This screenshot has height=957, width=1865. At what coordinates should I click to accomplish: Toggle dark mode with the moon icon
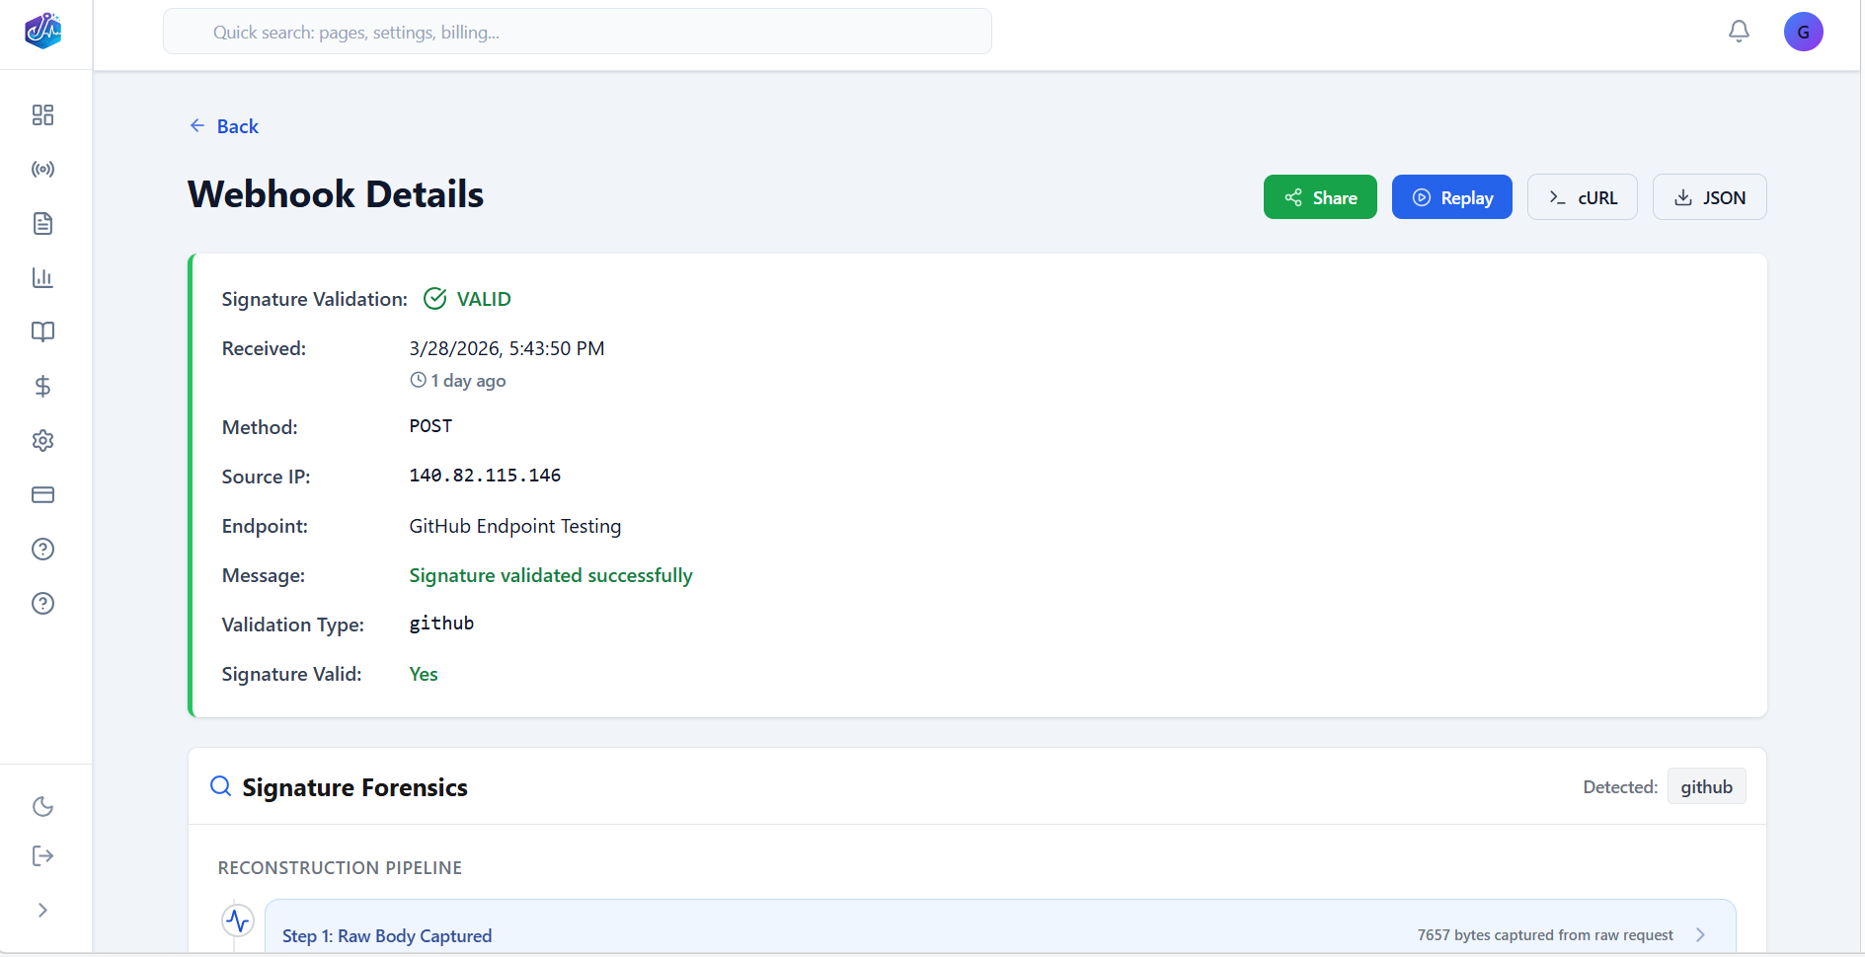coord(42,806)
